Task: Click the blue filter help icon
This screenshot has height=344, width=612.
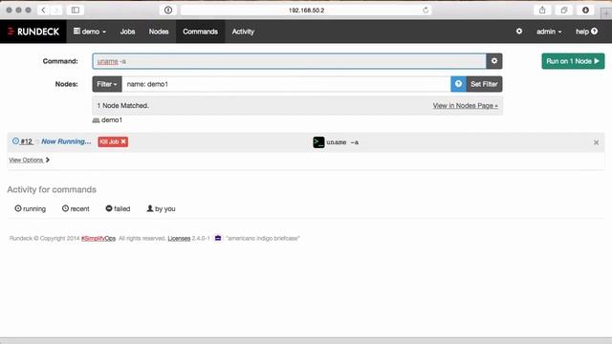Action: point(459,84)
